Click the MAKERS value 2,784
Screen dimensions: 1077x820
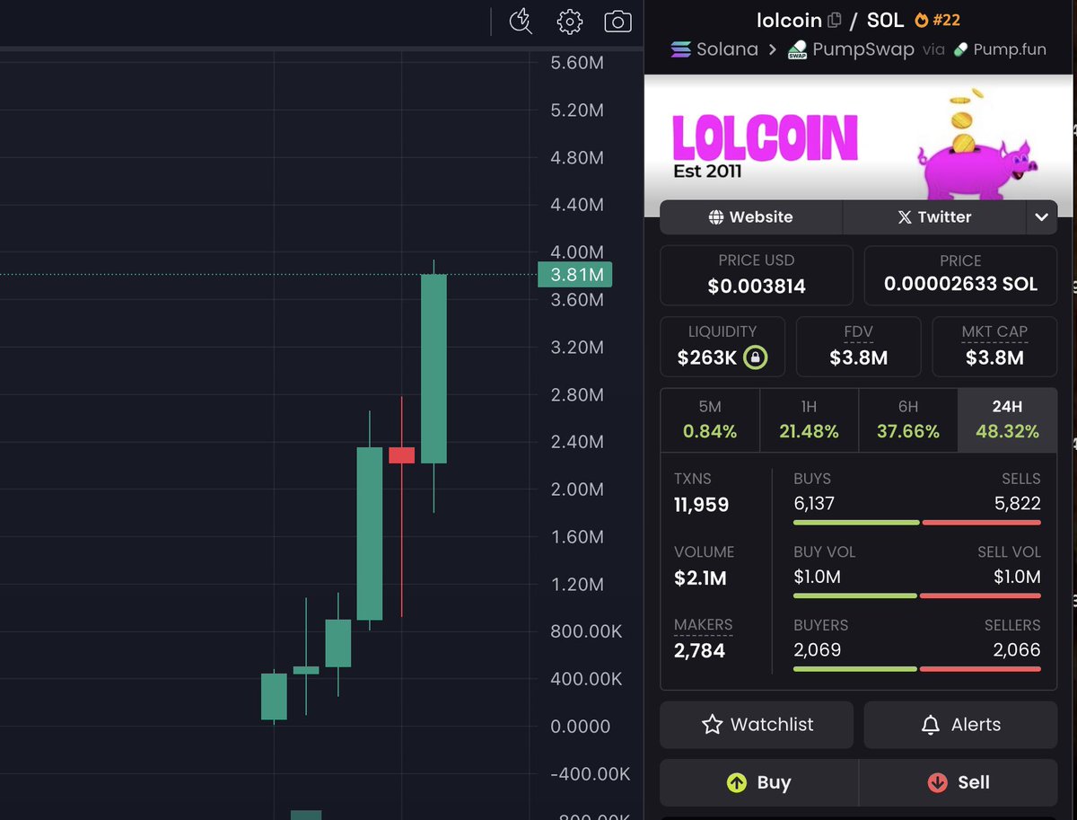pos(700,650)
